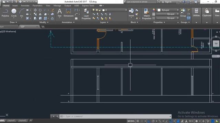
Task: Select the Arc draw tool
Action: pos(22,13)
